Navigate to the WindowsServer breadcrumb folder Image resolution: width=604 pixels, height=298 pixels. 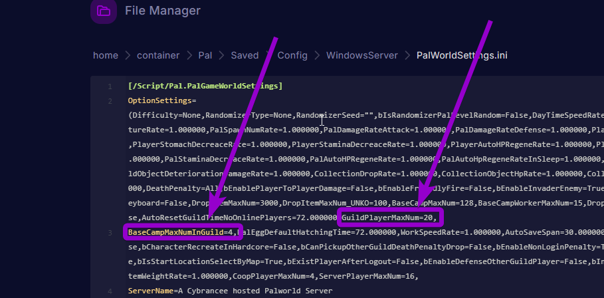pos(362,55)
